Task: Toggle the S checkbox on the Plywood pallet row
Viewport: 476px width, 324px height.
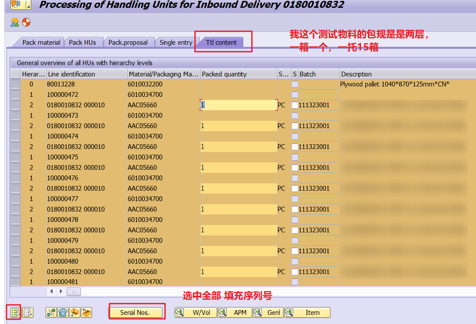Action: (294, 84)
